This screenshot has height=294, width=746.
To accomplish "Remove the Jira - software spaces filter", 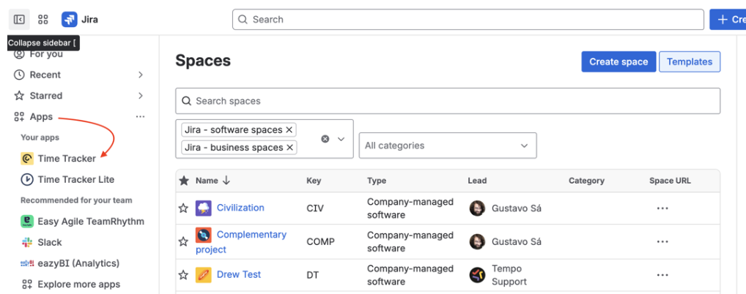I will pos(289,129).
